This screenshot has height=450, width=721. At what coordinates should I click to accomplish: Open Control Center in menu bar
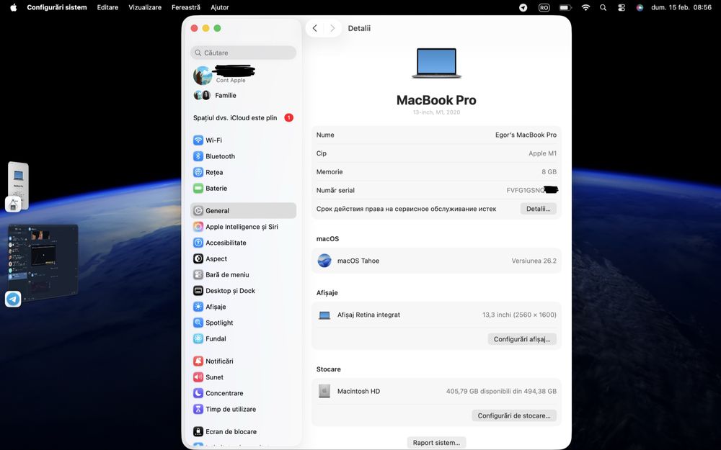pos(622,7)
